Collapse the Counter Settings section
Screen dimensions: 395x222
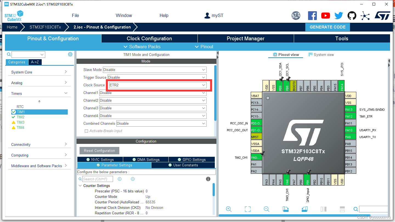tap(80, 186)
